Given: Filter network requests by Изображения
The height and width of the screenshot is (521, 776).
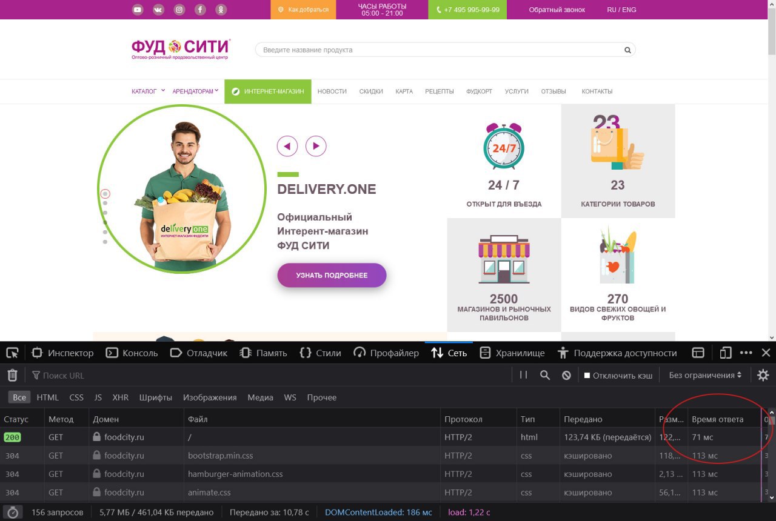Looking at the screenshot, I should [x=210, y=397].
